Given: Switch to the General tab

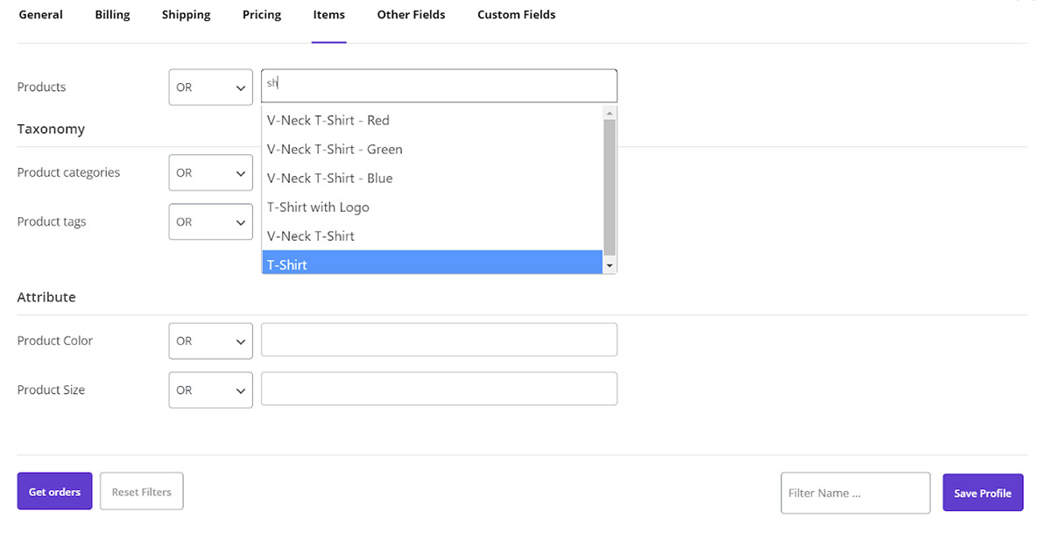Looking at the screenshot, I should click(x=40, y=15).
